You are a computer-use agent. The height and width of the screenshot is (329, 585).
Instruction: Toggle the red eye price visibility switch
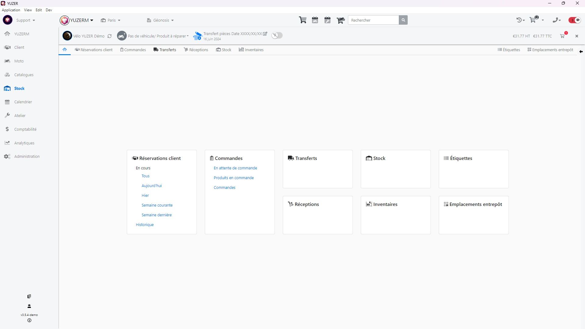pos(575,20)
